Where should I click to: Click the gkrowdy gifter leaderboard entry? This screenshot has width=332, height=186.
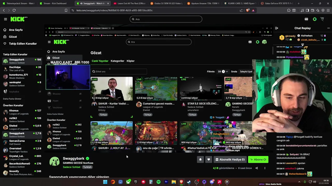(x=287, y=38)
